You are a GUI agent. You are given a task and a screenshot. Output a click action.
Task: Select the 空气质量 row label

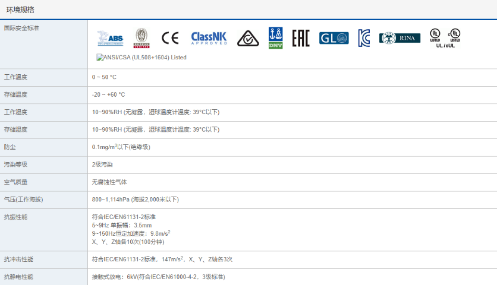pos(15,182)
